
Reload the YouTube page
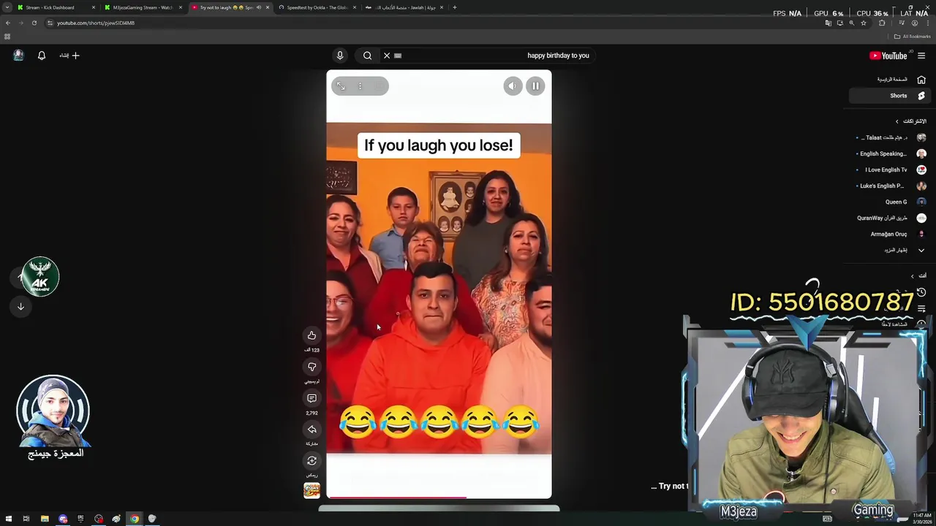34,23
